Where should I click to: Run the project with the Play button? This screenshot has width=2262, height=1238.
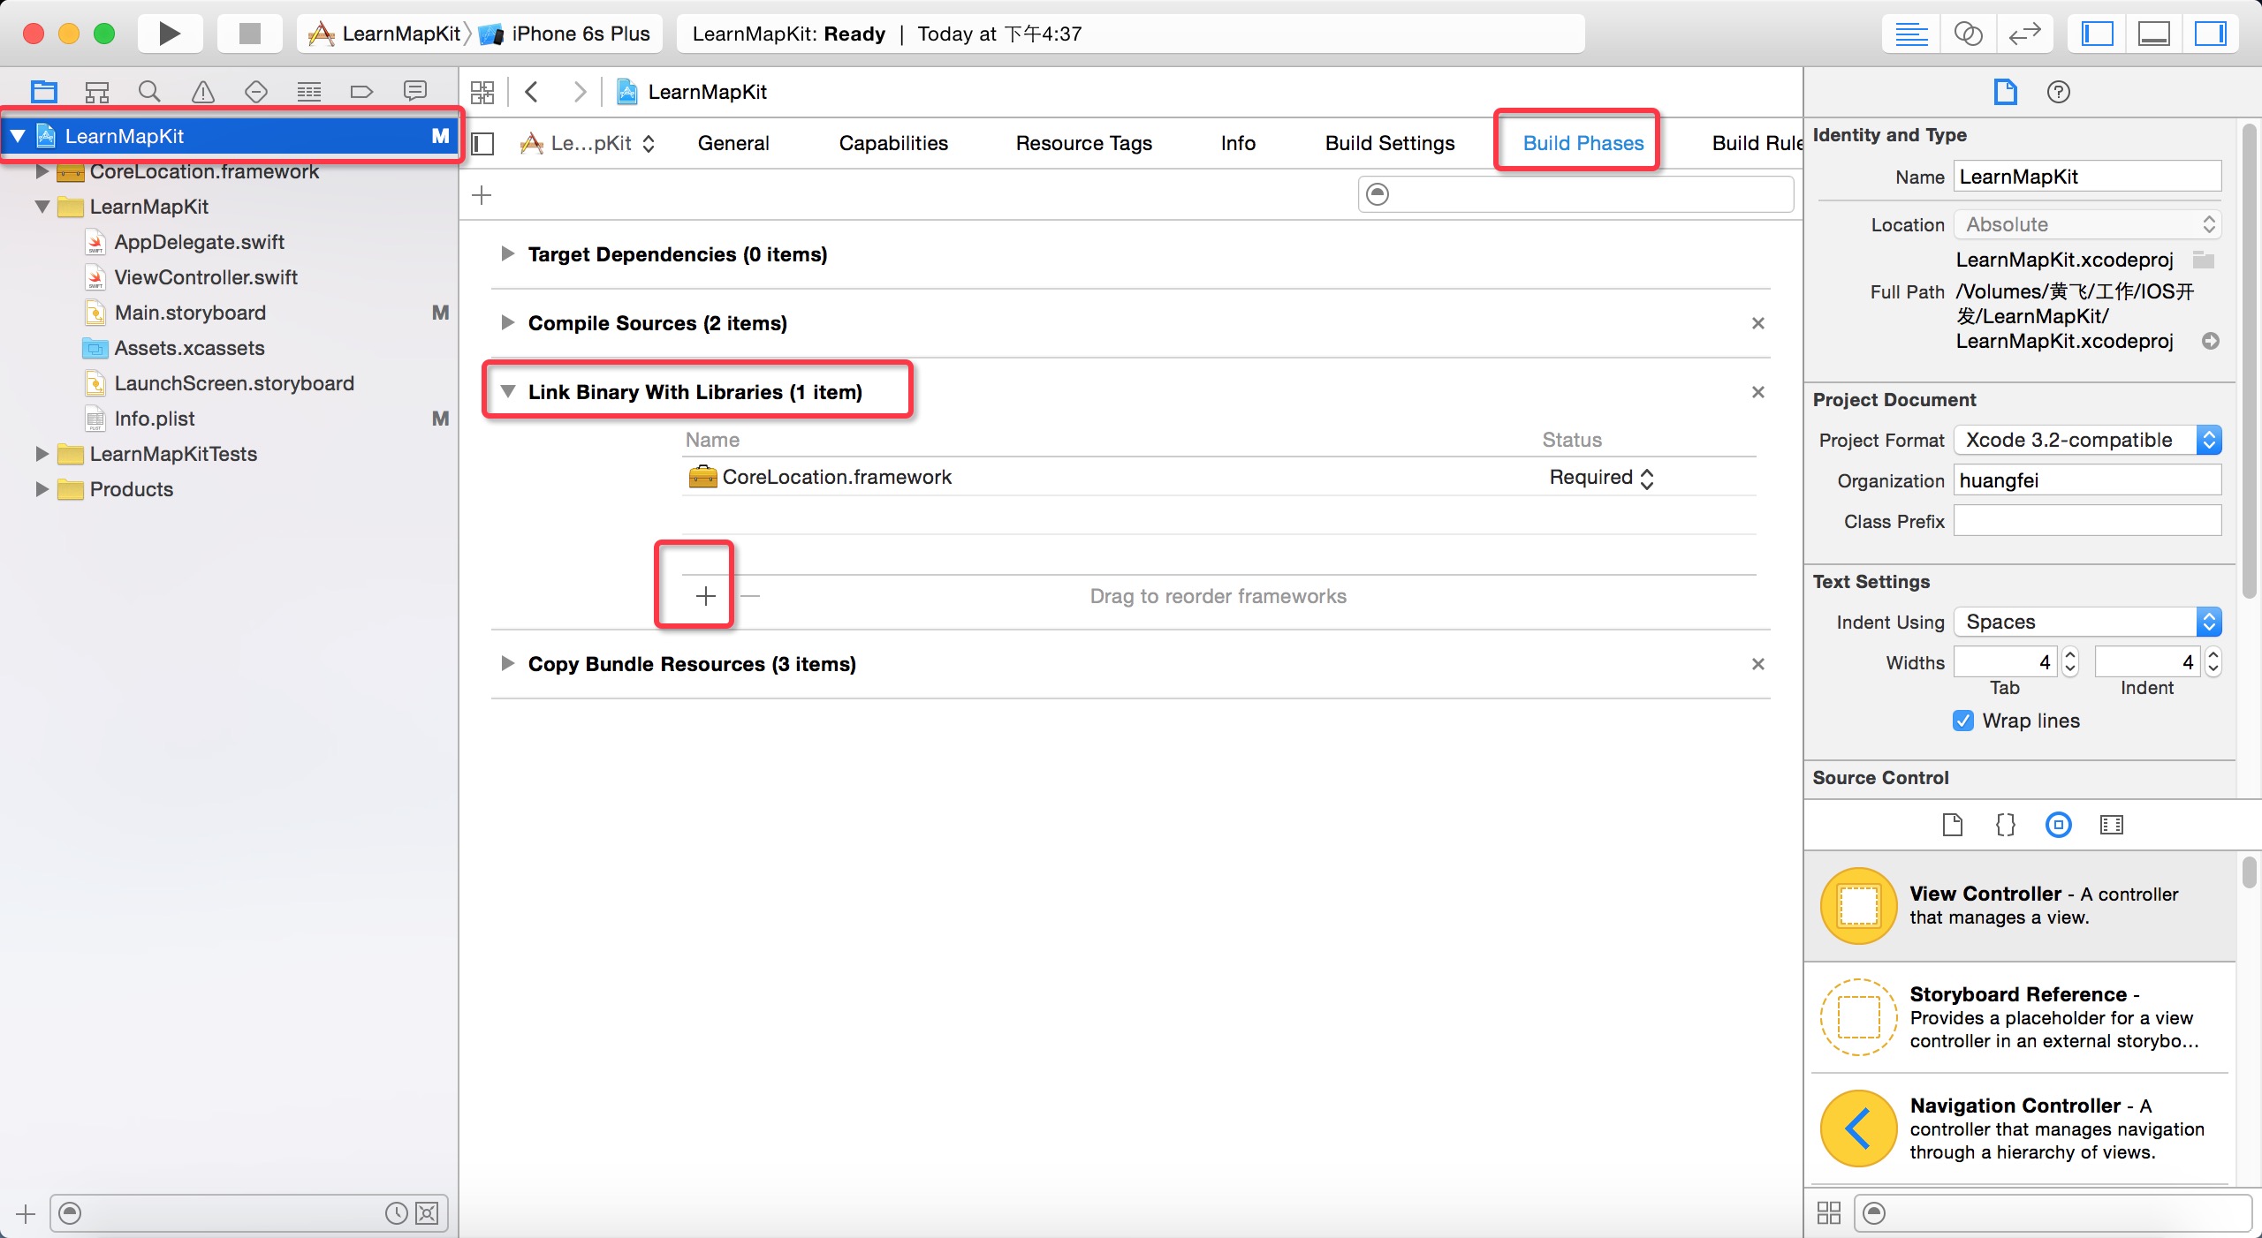(x=169, y=34)
